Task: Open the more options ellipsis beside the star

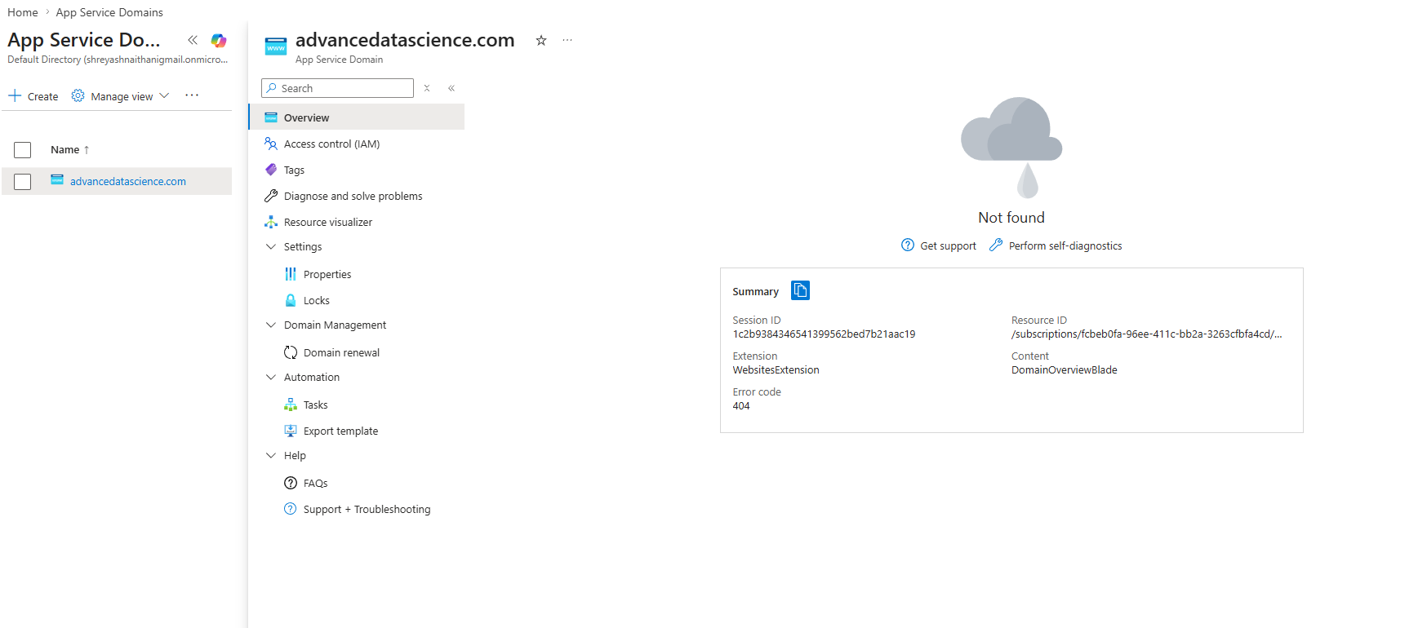Action: tap(567, 40)
